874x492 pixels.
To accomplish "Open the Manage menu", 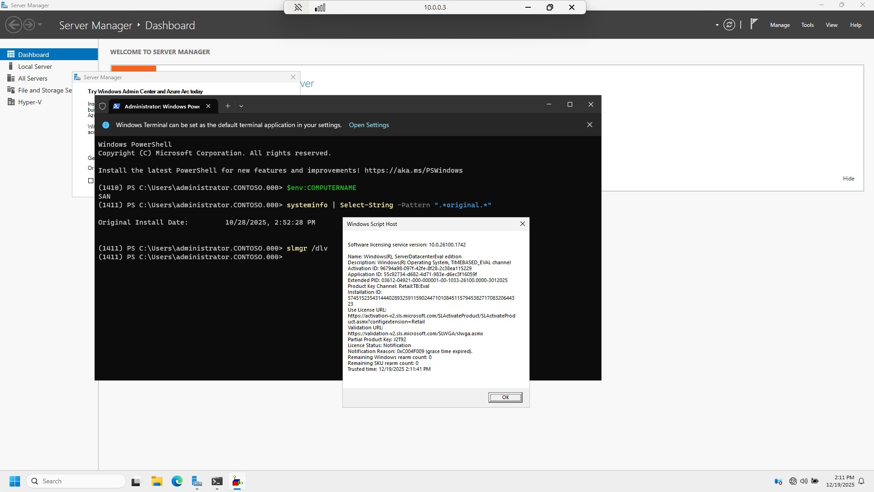I will (x=779, y=25).
